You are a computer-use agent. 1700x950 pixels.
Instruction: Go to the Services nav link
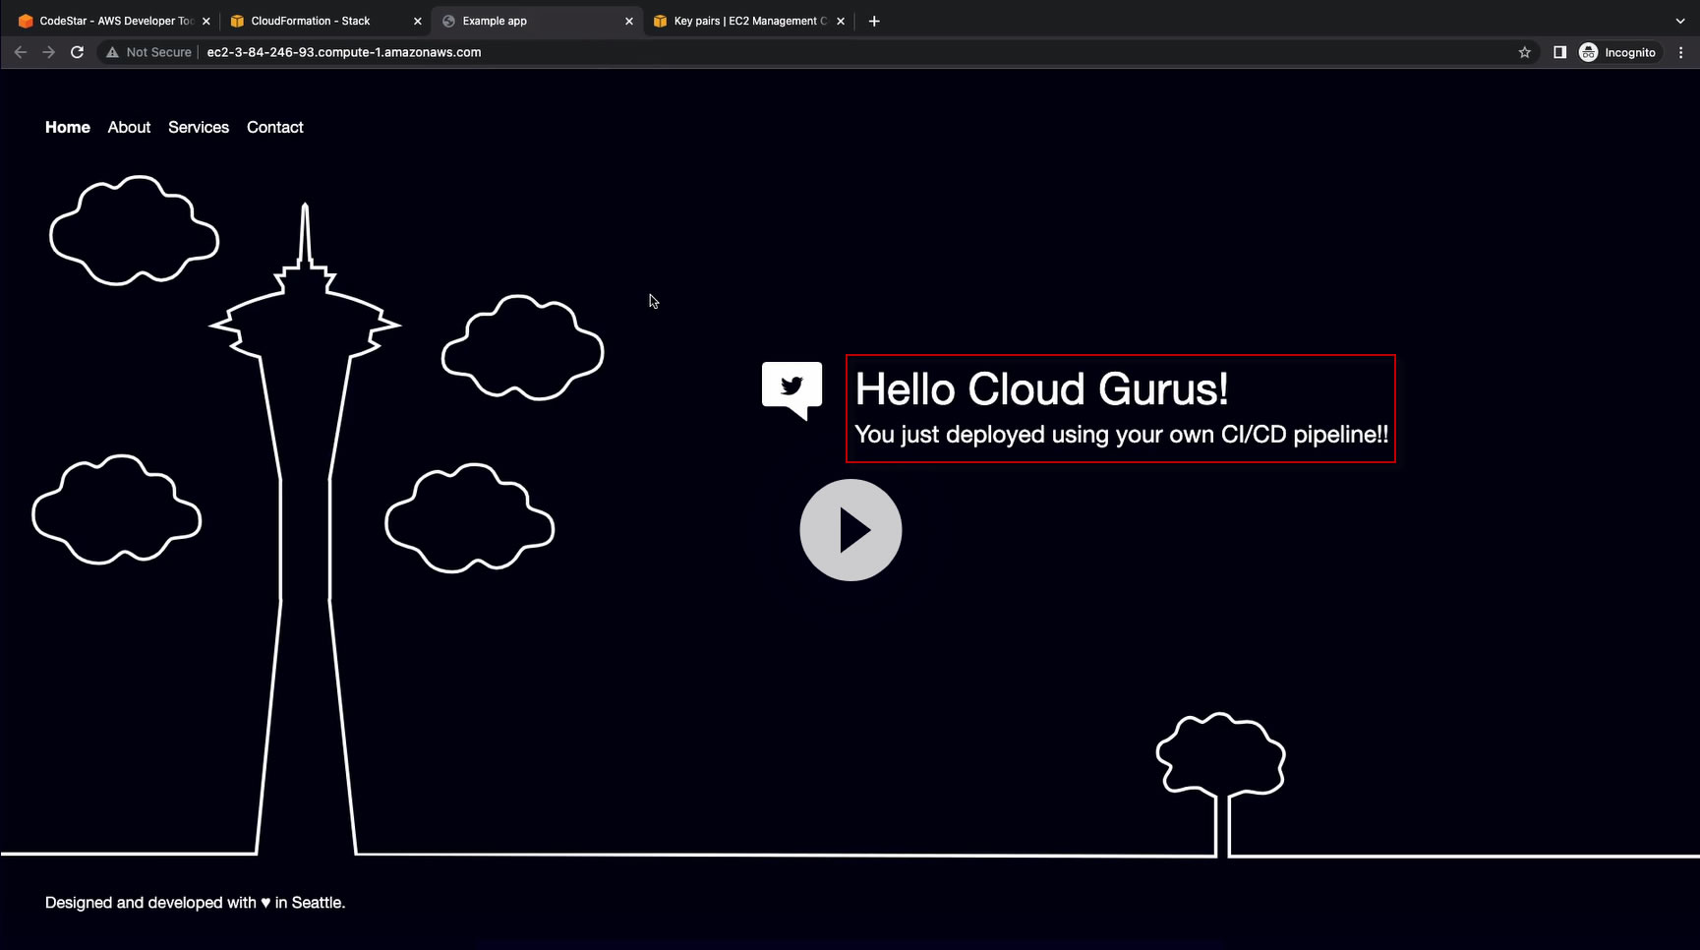pyautogui.click(x=199, y=127)
